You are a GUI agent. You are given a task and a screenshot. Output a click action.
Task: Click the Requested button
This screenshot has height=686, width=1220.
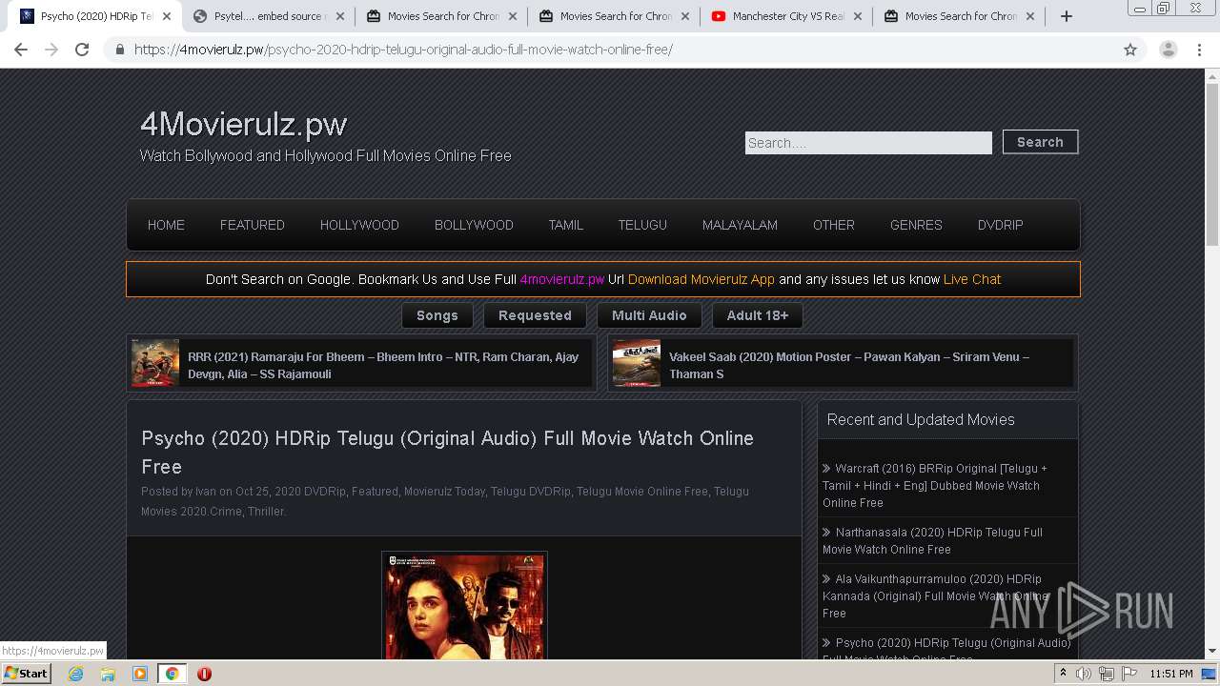[535, 315]
